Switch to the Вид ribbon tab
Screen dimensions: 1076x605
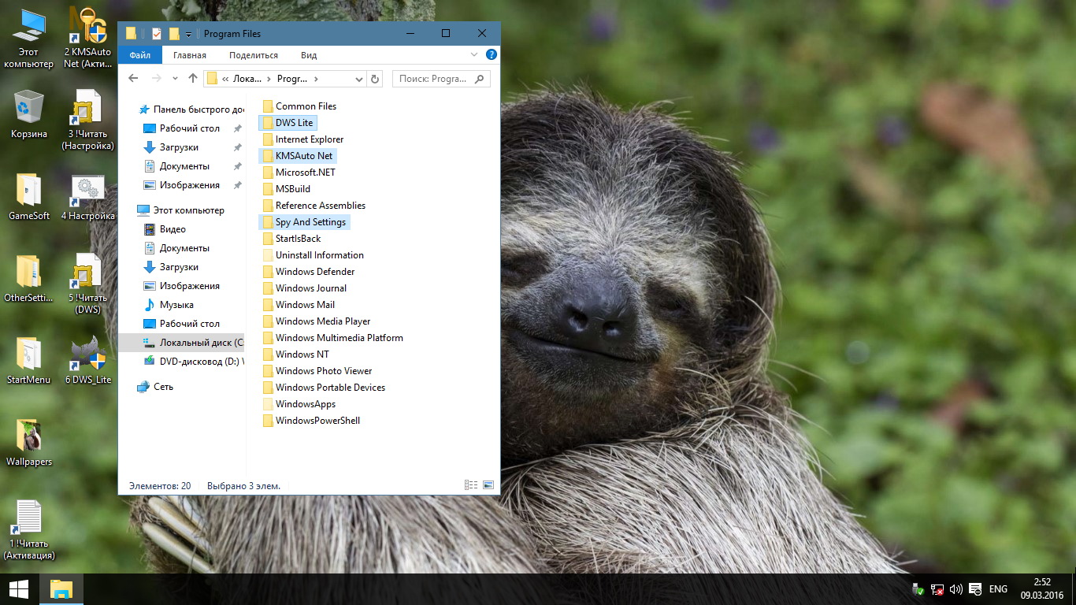[309, 55]
